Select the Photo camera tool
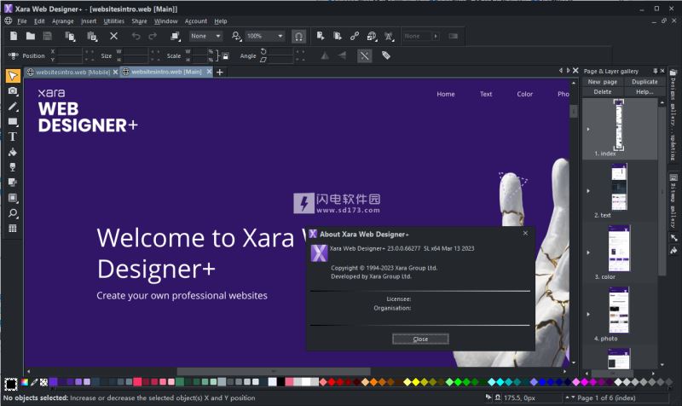The image size is (682, 406). click(13, 91)
